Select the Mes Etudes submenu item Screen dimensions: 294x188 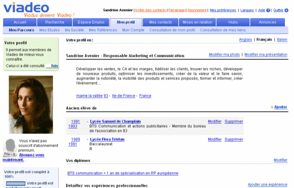point(49,30)
